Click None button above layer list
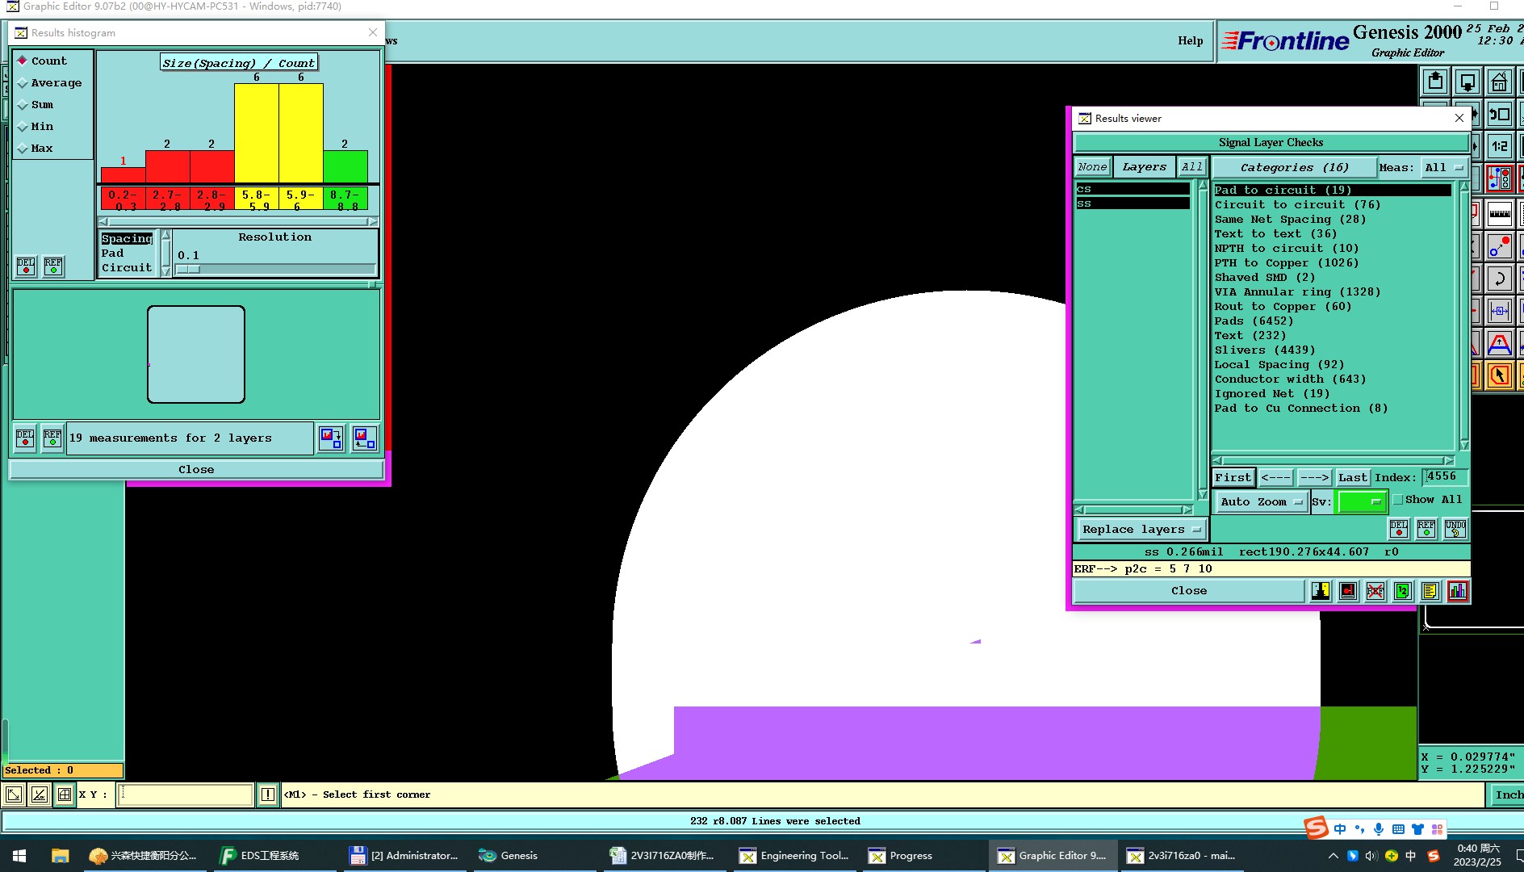This screenshot has width=1524, height=872. (1092, 167)
